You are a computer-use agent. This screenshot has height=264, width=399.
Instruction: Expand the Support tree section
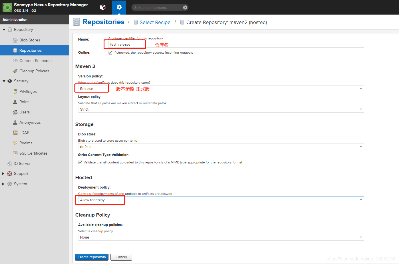pos(3,174)
